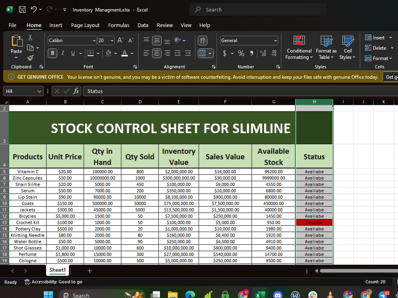Viewport: 398px width, 298px height.
Task: Apply percent style format
Action: (x=241, y=53)
